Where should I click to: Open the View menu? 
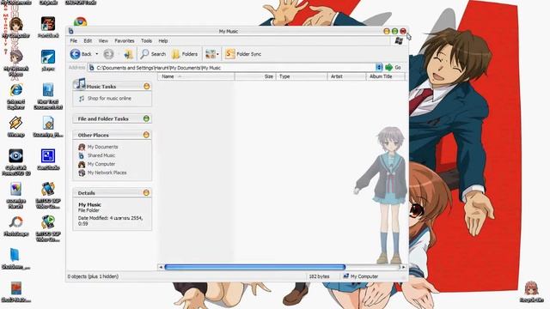coord(103,40)
